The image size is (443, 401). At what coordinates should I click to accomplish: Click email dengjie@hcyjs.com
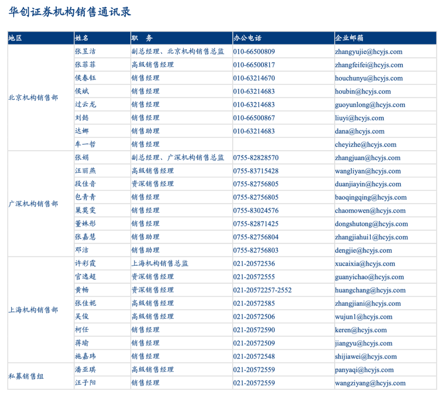click(363, 251)
